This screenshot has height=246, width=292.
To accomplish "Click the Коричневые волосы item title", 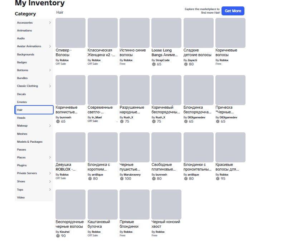I will click(x=226, y=53).
